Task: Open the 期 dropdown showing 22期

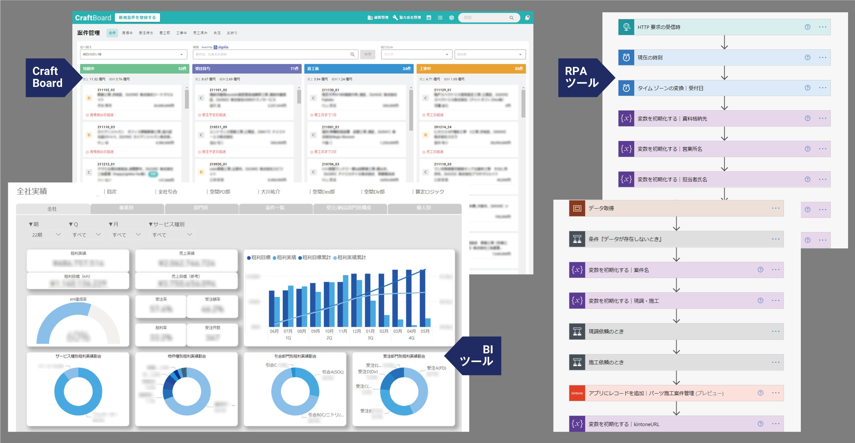Action: click(46, 235)
